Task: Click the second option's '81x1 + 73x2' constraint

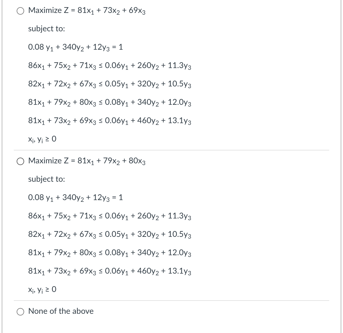Action: (110, 272)
